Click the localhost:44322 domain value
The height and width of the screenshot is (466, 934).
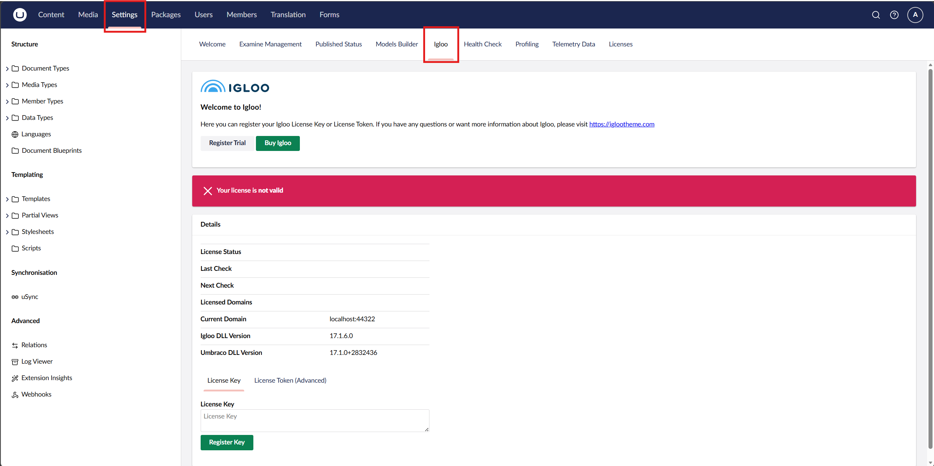[x=352, y=319]
